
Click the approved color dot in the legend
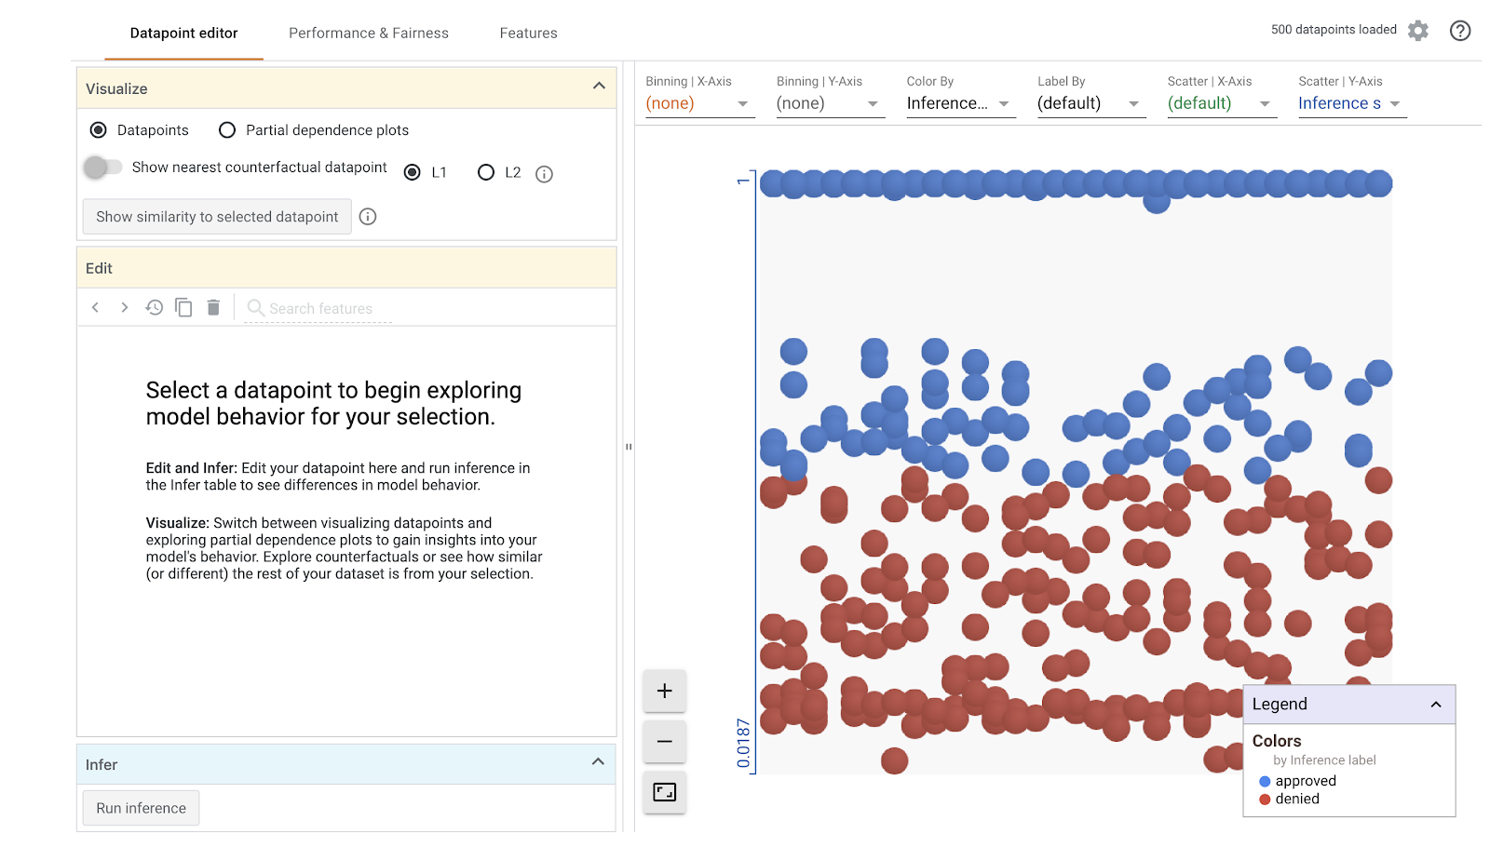click(1264, 781)
